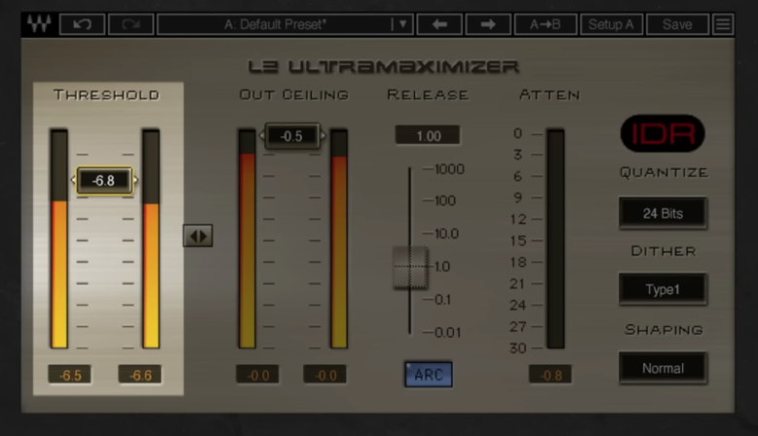Toggle the ARC button

[x=429, y=374]
